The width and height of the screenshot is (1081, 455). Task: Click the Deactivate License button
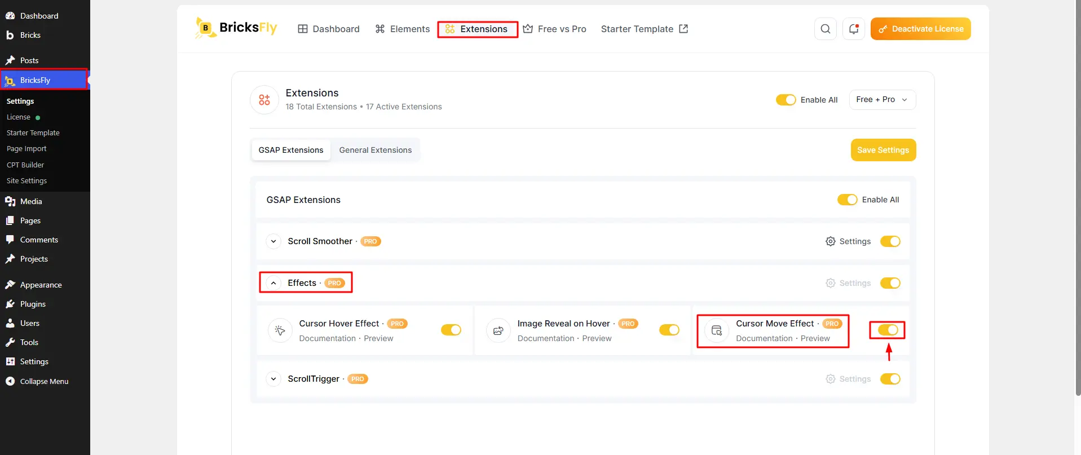coord(920,29)
